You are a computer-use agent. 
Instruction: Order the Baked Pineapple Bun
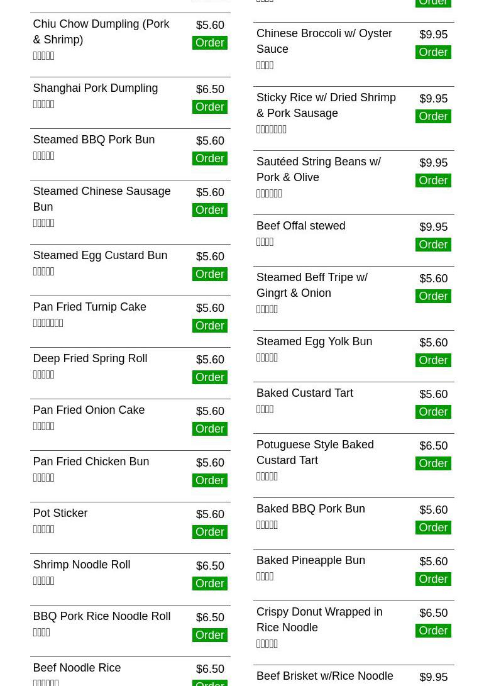pyautogui.click(x=433, y=579)
